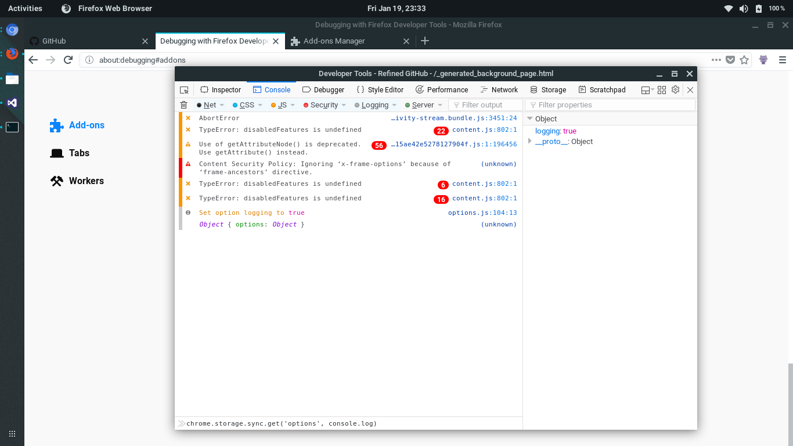Screen dimensions: 793x446
Task: Open Toolbox Options gear icon
Action: coord(675,90)
